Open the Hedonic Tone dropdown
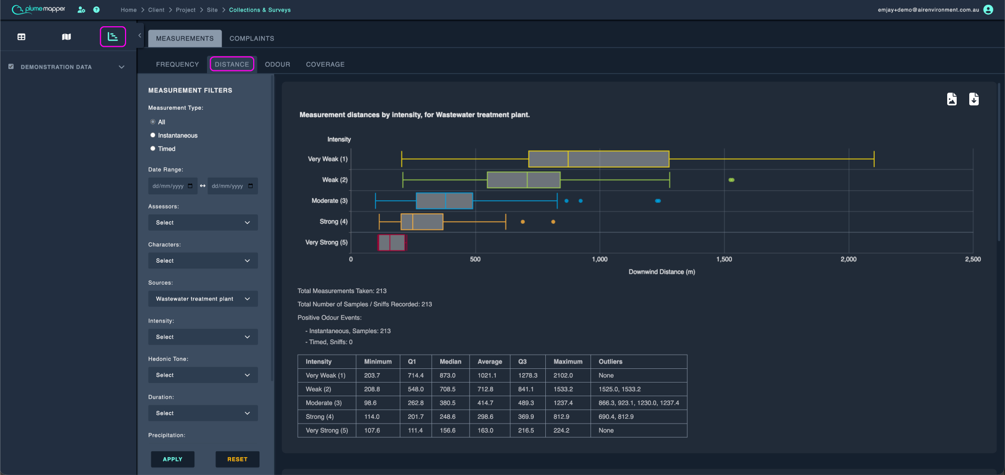This screenshot has width=1005, height=475. pos(203,375)
